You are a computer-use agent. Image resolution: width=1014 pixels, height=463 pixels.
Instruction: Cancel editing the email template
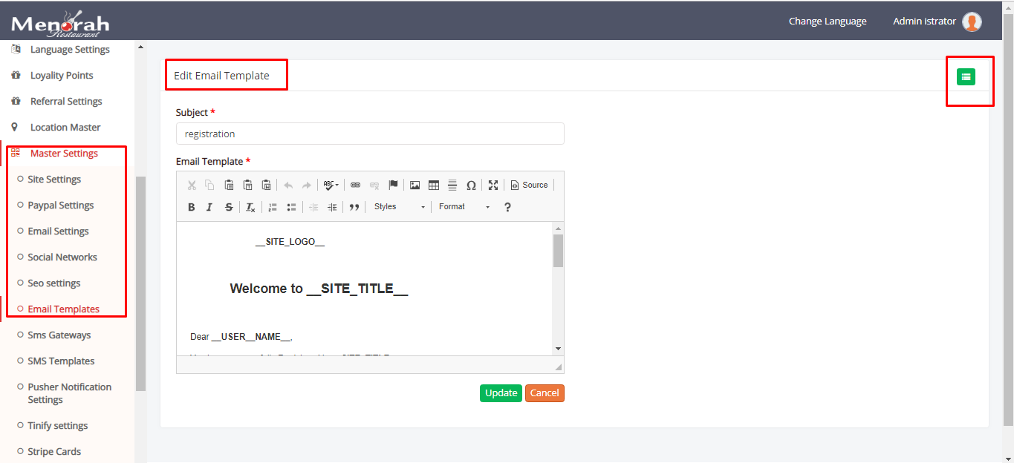545,393
